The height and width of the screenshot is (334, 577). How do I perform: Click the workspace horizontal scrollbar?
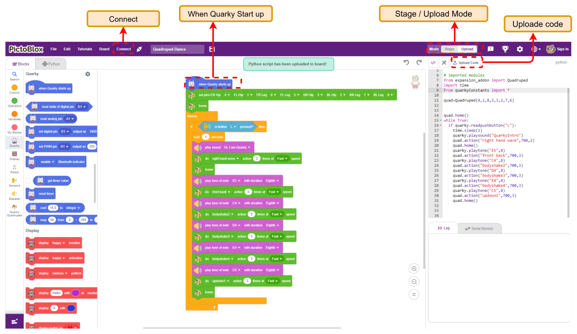(x=242, y=328)
